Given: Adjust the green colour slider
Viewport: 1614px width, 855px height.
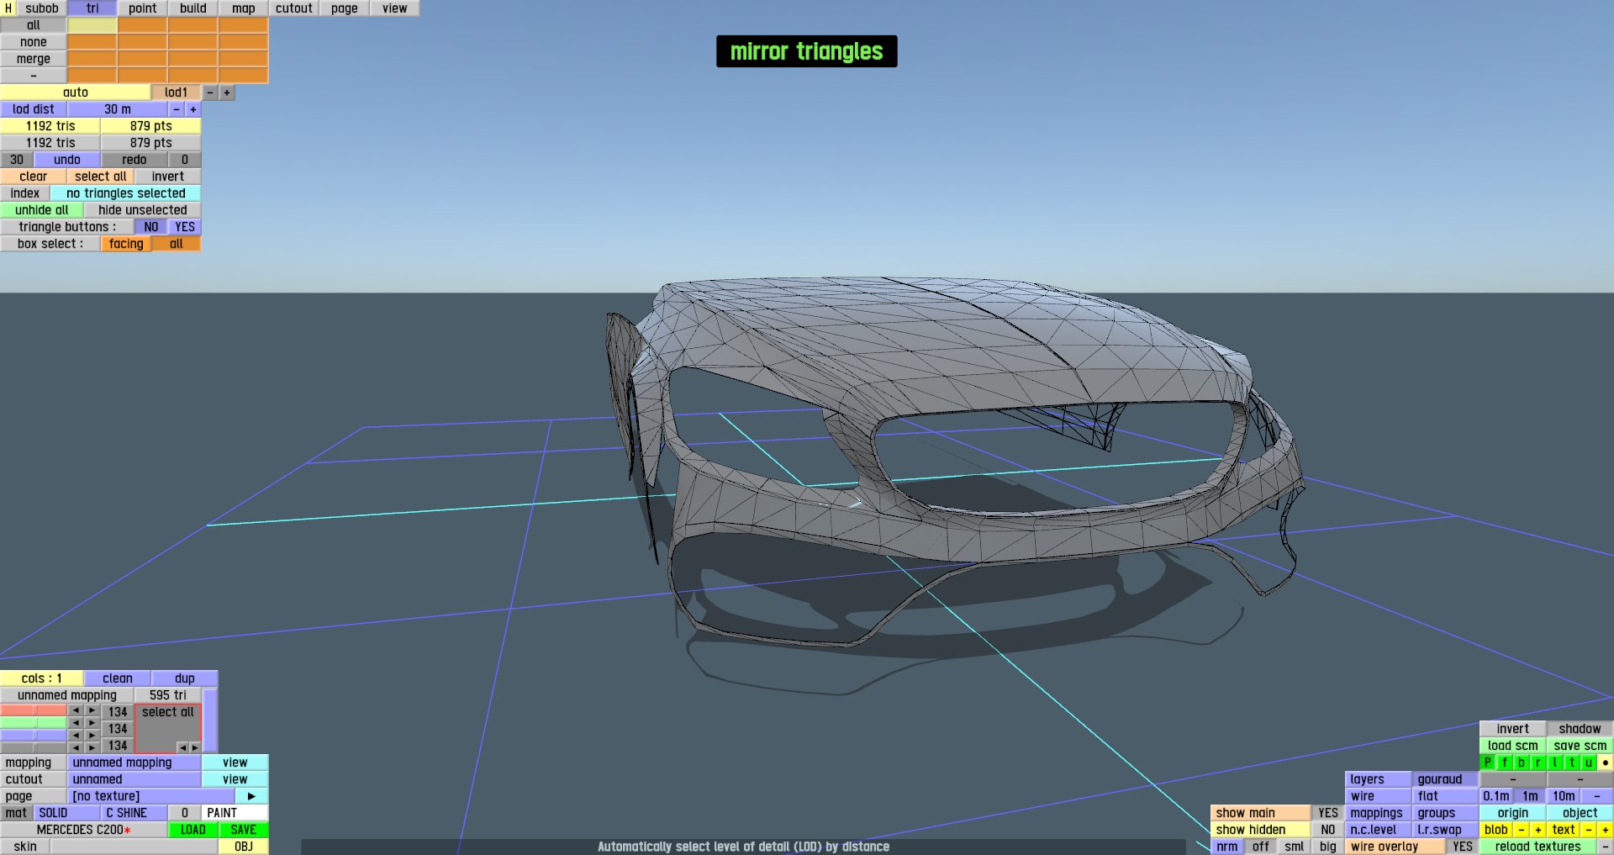Looking at the screenshot, I should click(x=34, y=723).
